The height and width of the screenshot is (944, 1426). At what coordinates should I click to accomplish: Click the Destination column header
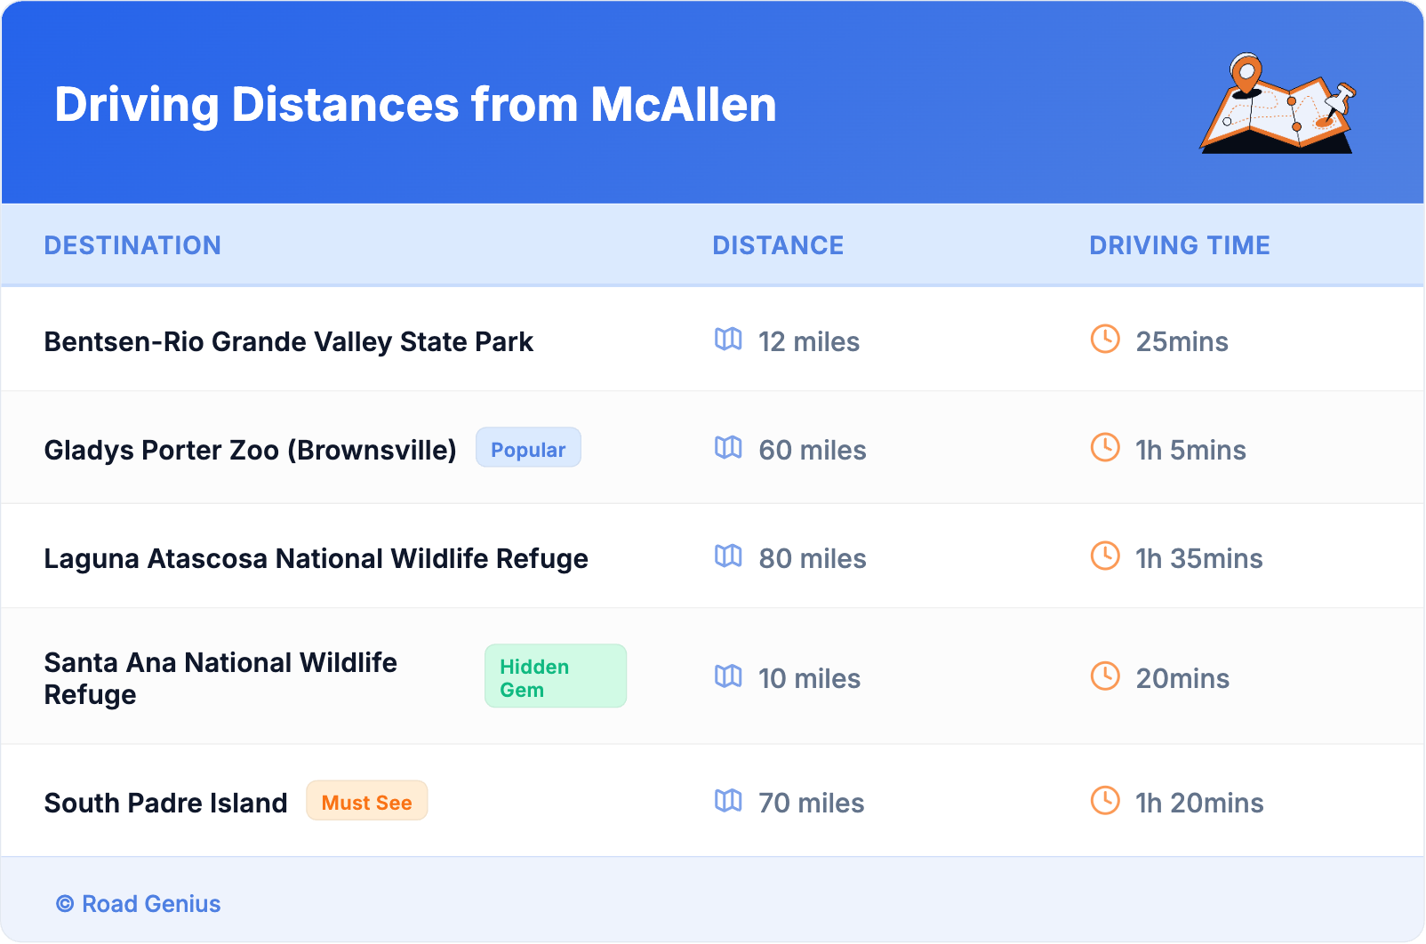[132, 245]
